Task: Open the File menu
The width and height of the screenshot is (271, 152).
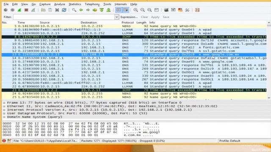Action: pyautogui.click(x=6, y=4)
